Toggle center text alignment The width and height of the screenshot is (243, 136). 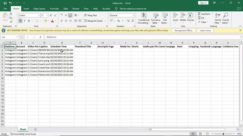[x=66, y=21]
